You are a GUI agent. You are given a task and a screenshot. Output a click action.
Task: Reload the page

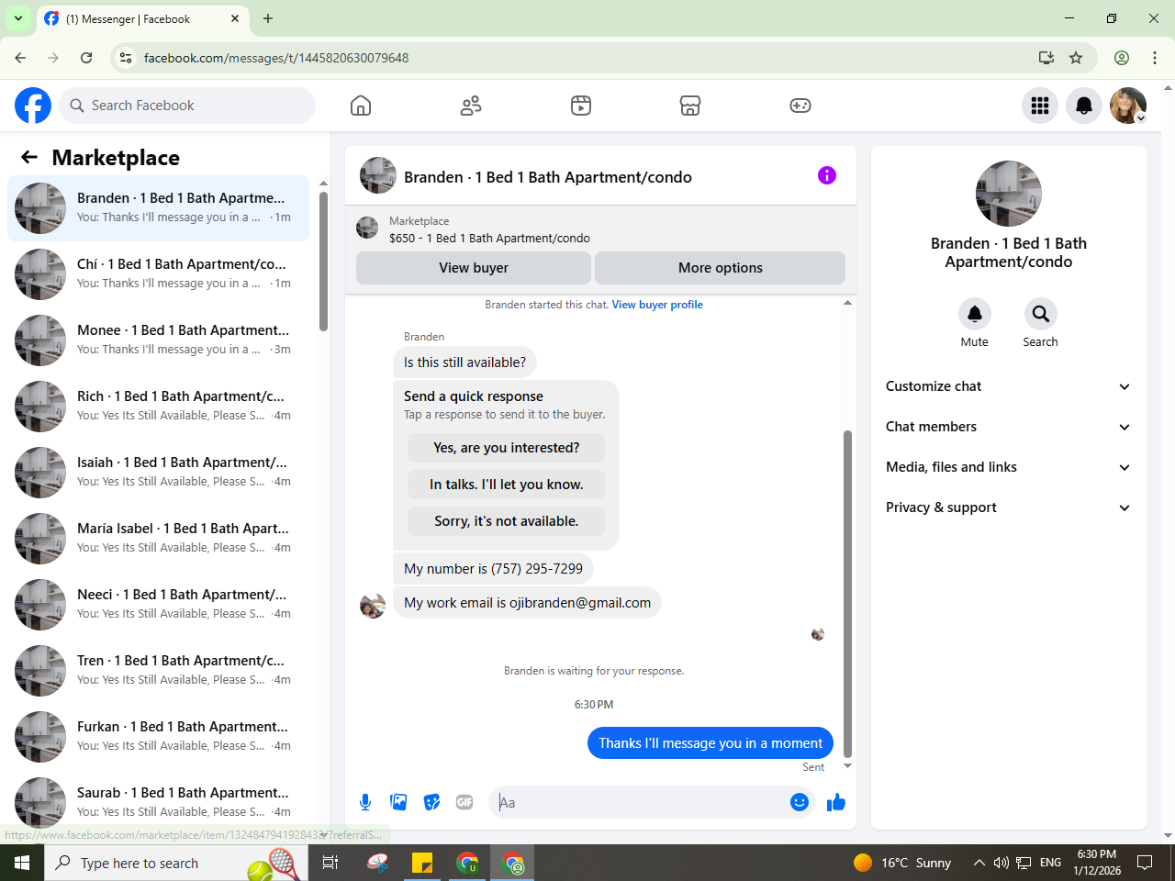point(86,58)
